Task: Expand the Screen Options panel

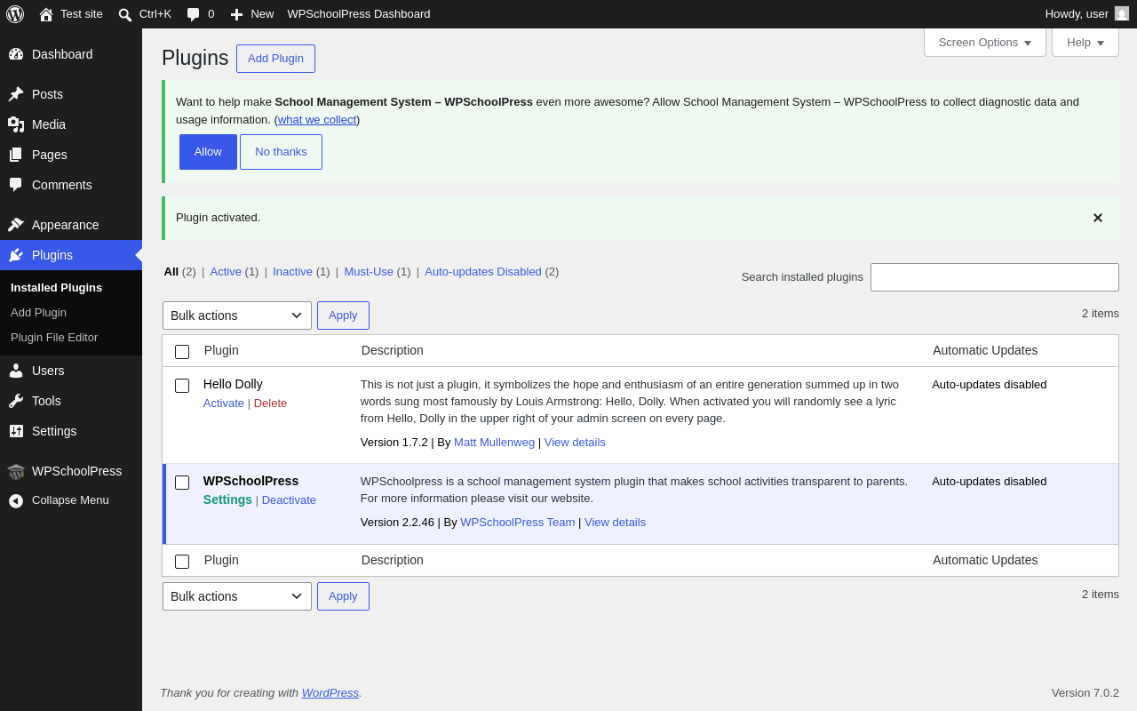Action: click(x=985, y=42)
